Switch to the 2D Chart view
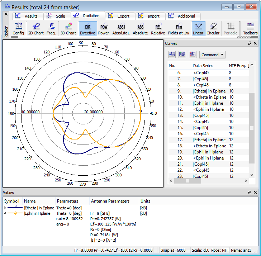261x256 pixels. coord(36,29)
